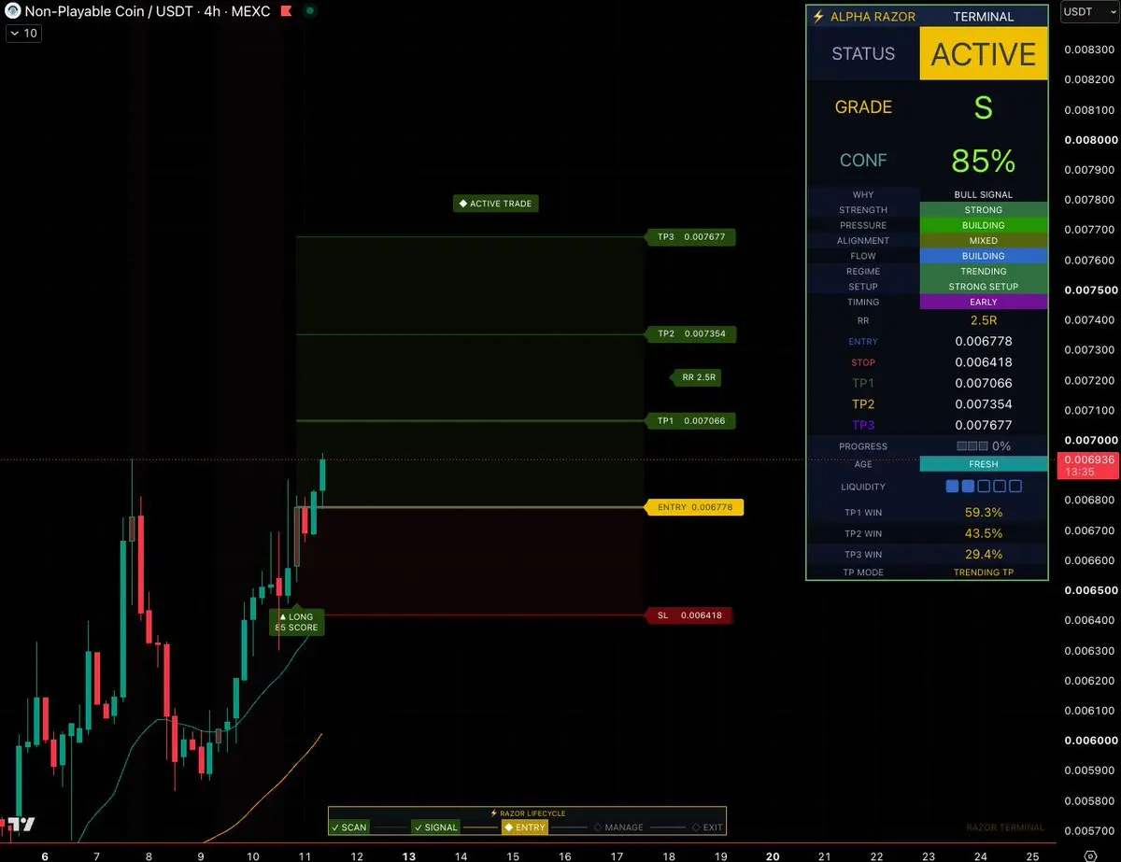Click date 13 on the time axis
1121x862 pixels.
tap(408, 855)
